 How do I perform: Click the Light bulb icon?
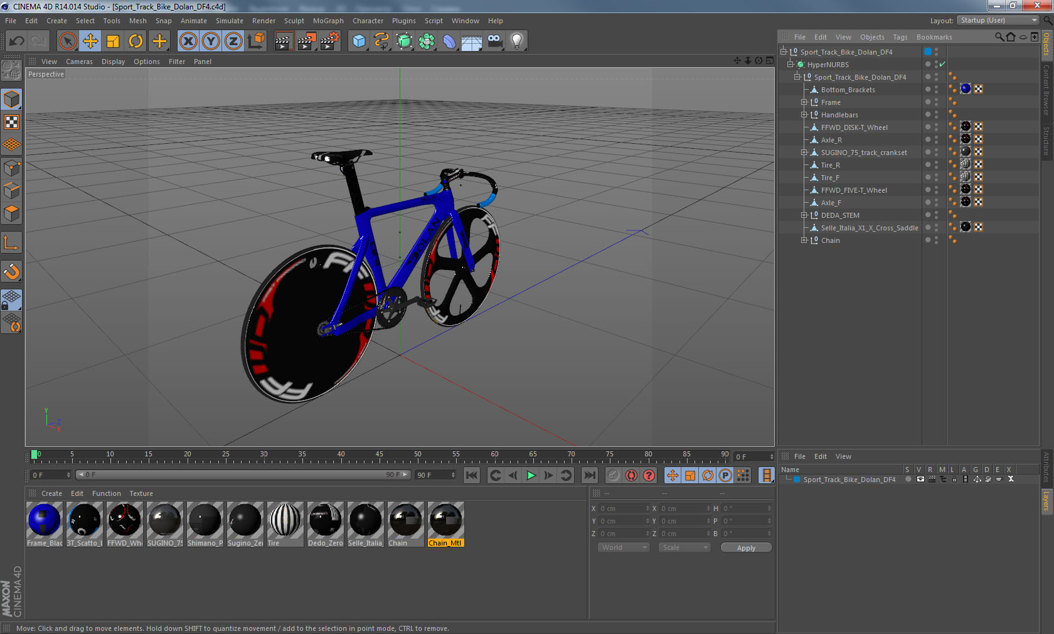point(517,41)
